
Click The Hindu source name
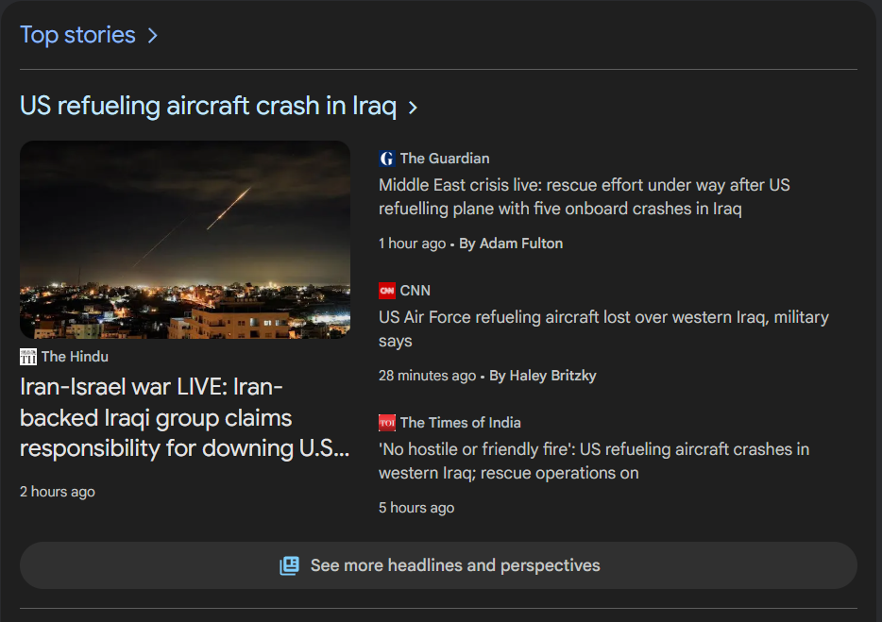[75, 357]
